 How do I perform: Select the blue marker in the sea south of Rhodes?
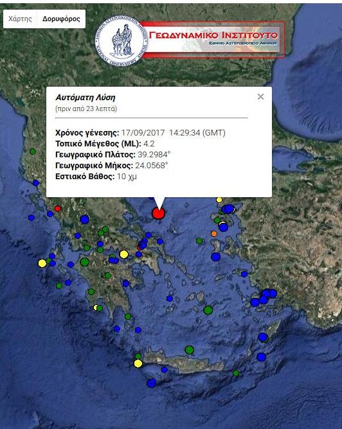[x=261, y=357]
